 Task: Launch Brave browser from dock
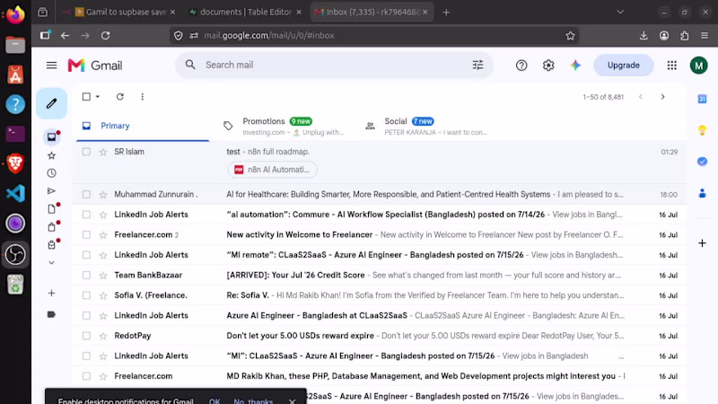point(15,163)
